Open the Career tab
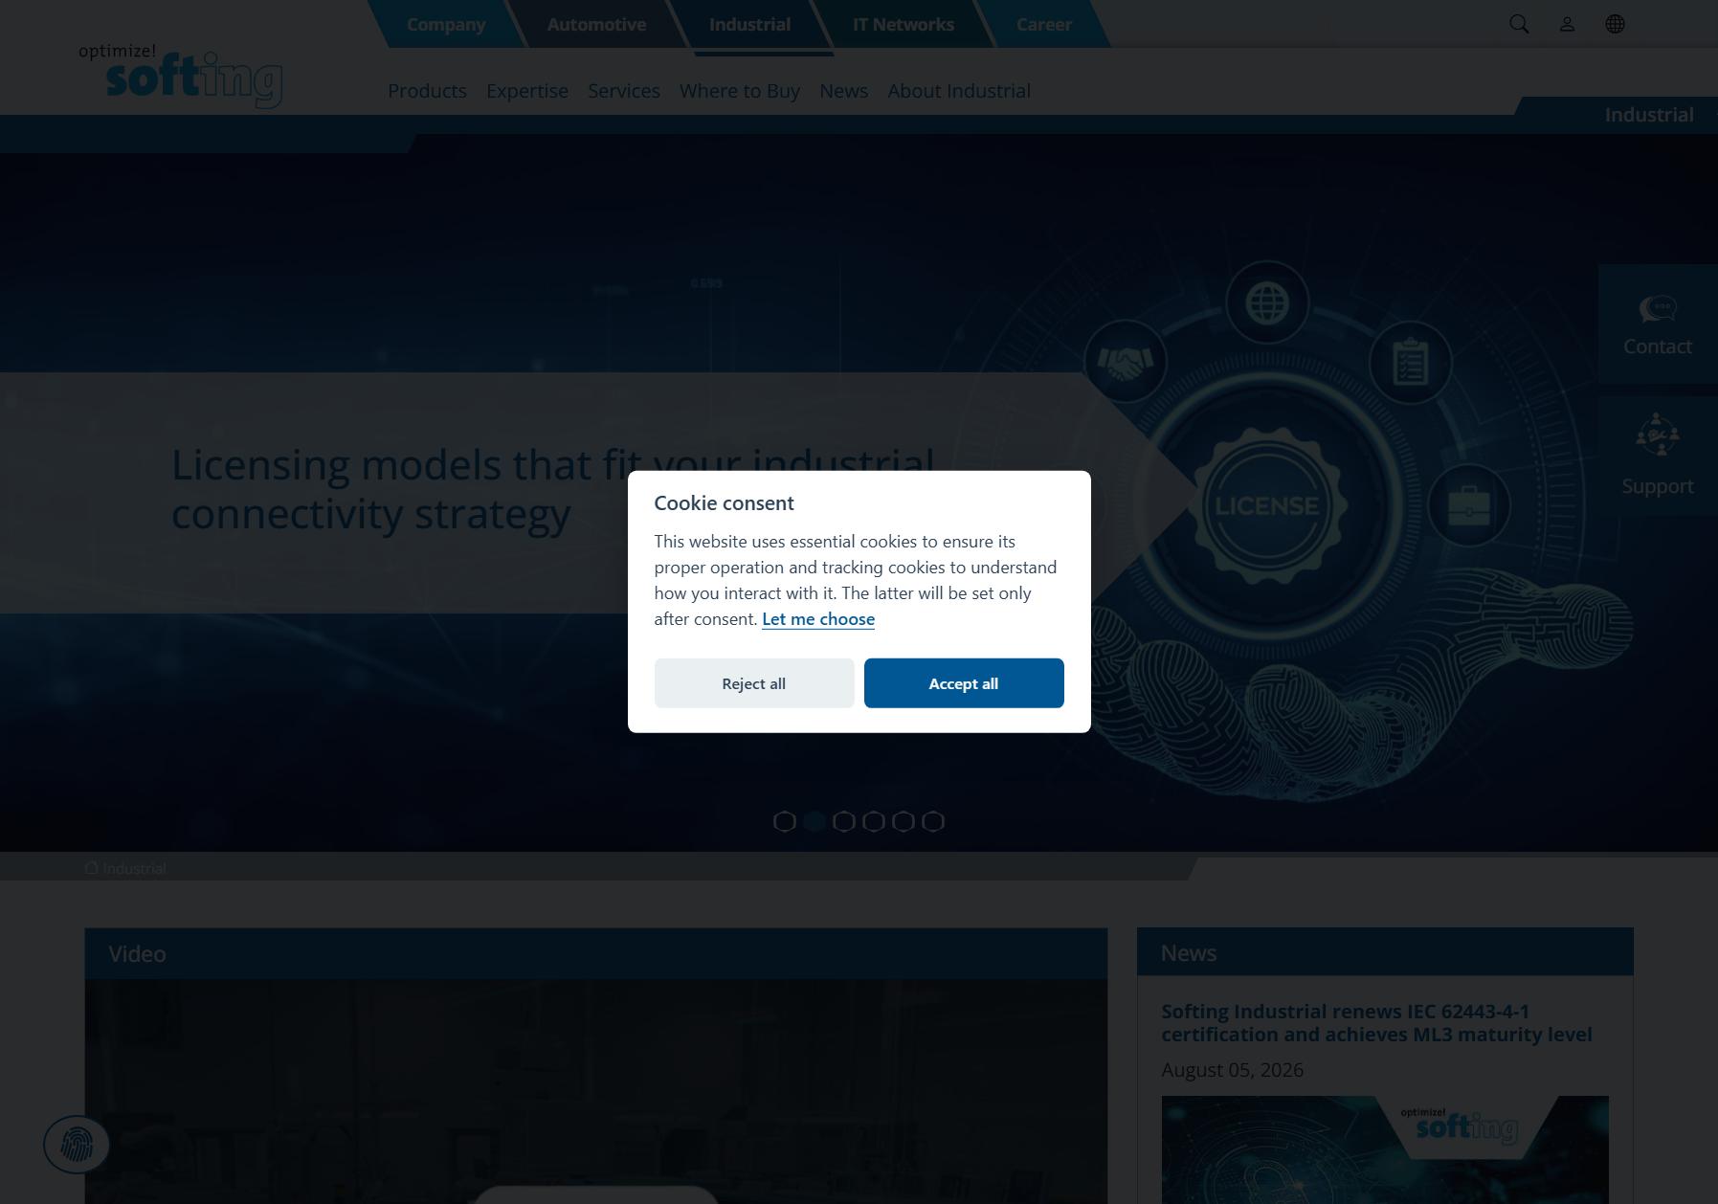Image resolution: width=1718 pixels, height=1204 pixels. [1043, 24]
